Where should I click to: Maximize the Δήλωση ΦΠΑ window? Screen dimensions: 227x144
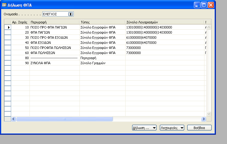[204, 5]
